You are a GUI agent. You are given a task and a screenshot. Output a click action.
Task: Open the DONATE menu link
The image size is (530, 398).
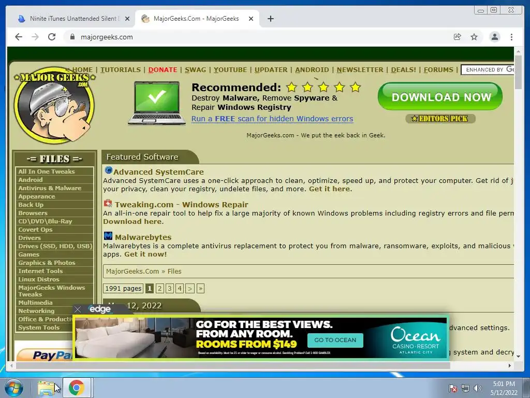click(x=163, y=70)
